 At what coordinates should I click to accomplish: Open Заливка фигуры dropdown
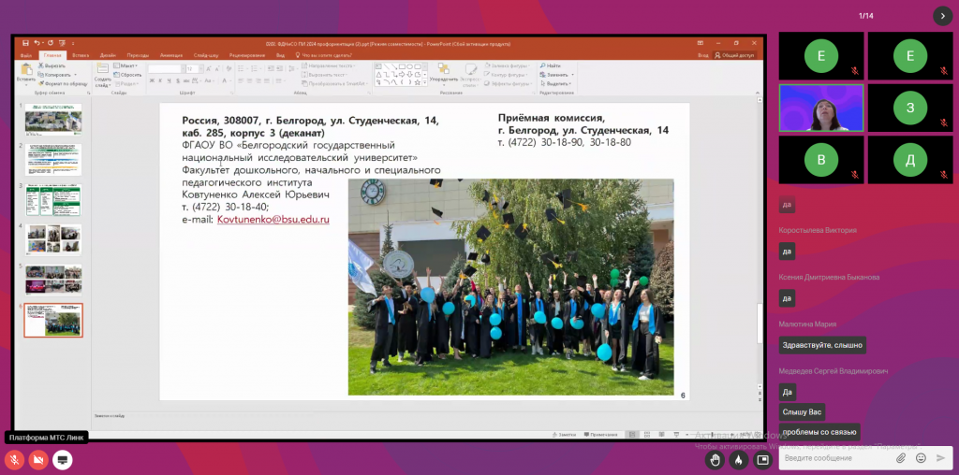pos(507,65)
